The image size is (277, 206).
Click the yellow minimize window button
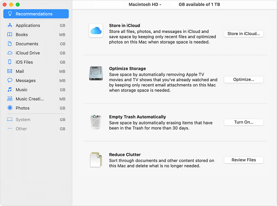click(x=11, y=4)
